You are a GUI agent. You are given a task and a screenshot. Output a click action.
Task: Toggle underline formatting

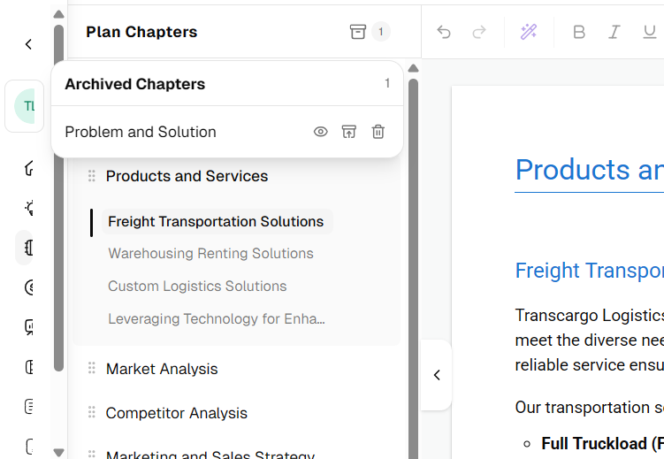coord(649,32)
